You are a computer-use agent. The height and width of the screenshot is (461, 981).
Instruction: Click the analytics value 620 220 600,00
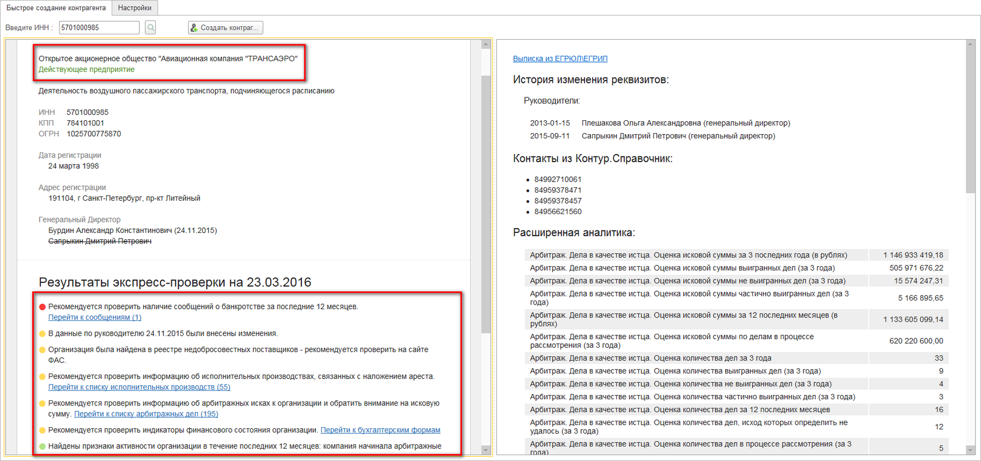coord(916,341)
